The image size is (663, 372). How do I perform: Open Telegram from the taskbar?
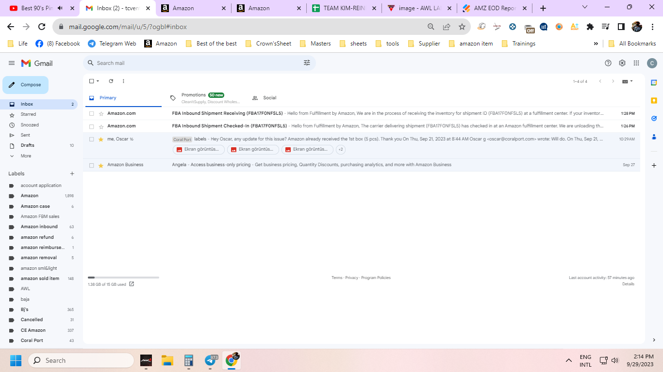[x=211, y=360]
